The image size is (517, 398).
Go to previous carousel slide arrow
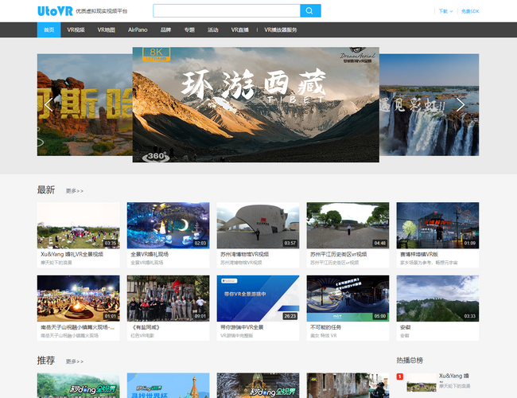point(49,104)
